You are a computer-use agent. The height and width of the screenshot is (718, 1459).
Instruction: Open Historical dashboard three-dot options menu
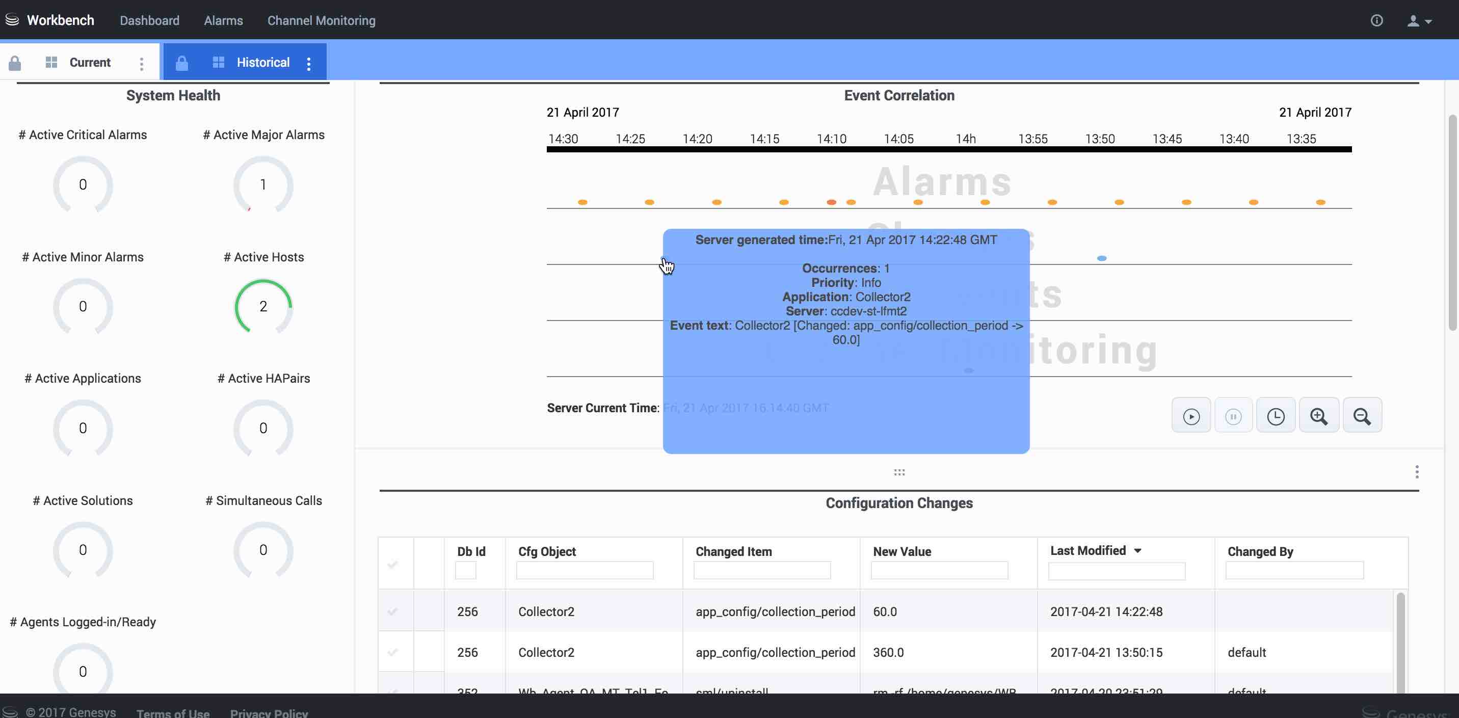tap(309, 63)
